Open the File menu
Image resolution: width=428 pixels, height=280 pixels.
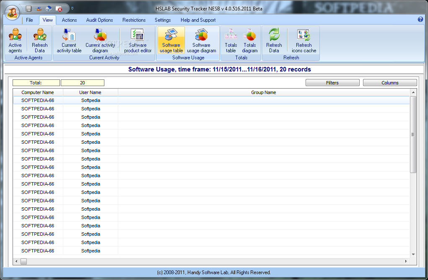[29, 20]
